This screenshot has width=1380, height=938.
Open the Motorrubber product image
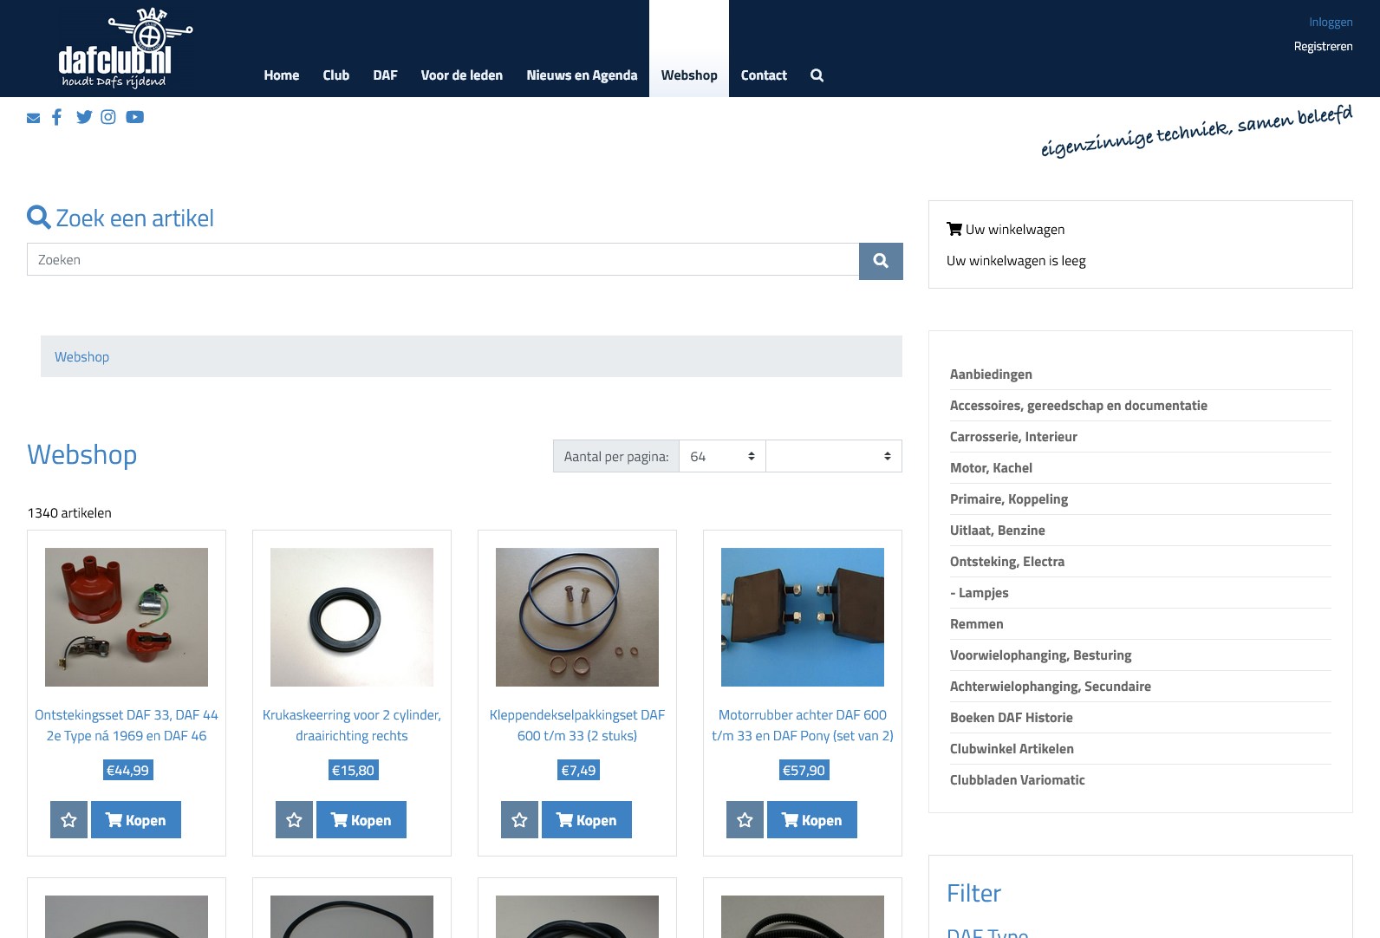pyautogui.click(x=803, y=617)
